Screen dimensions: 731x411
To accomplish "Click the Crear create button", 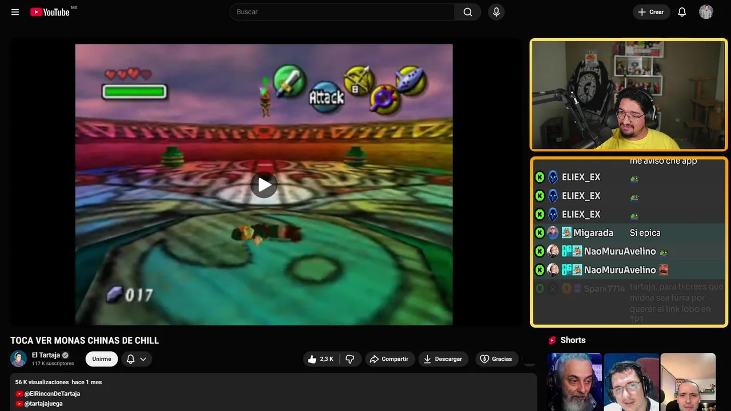I will 651,12.
